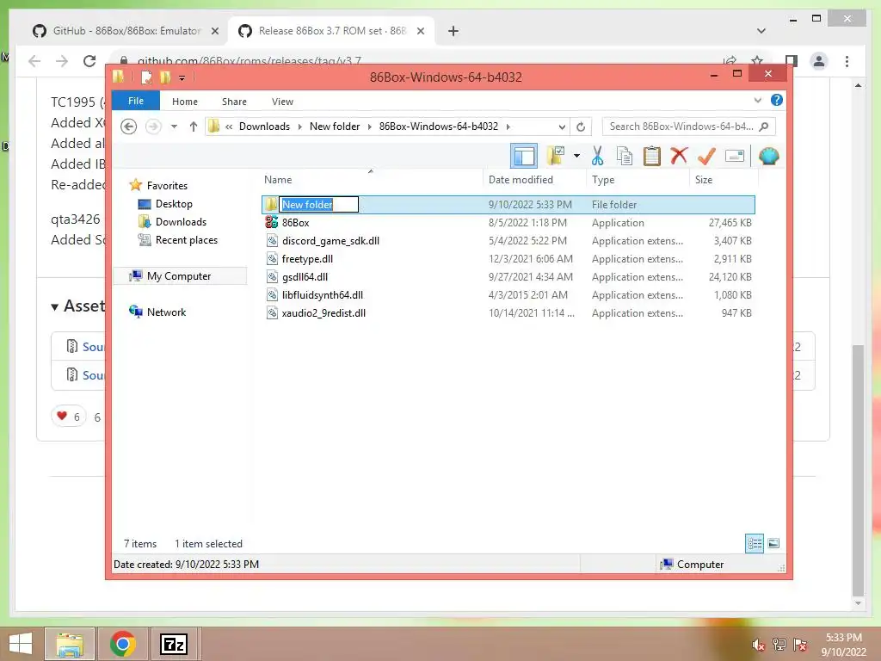Switch to details view icon
The width and height of the screenshot is (881, 661).
(x=755, y=543)
